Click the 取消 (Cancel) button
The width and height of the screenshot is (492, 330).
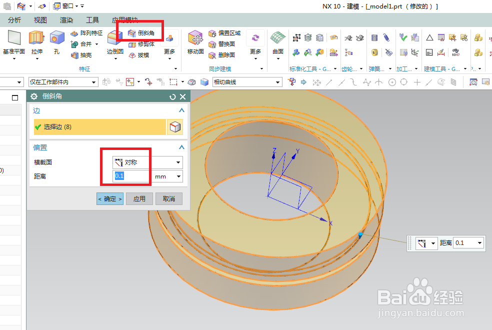pyautogui.click(x=169, y=199)
